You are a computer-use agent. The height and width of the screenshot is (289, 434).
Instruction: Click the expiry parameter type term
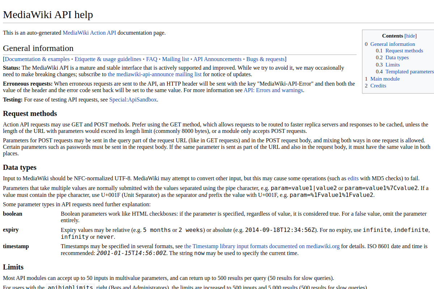[11, 230]
